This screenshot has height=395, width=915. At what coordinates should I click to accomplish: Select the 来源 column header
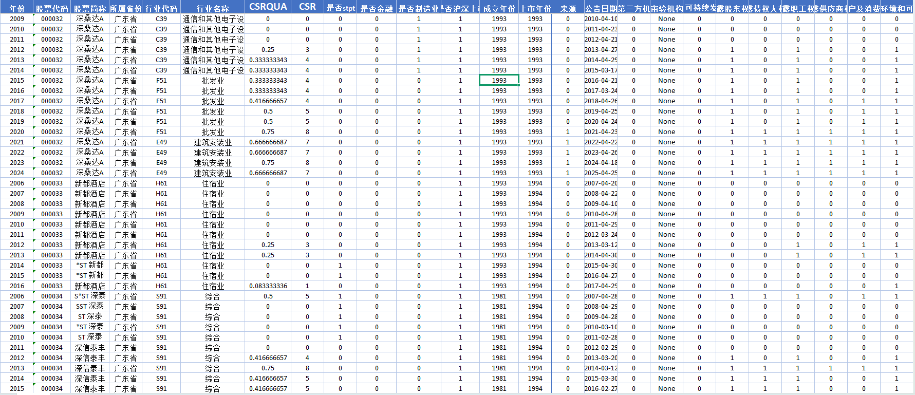568,8
